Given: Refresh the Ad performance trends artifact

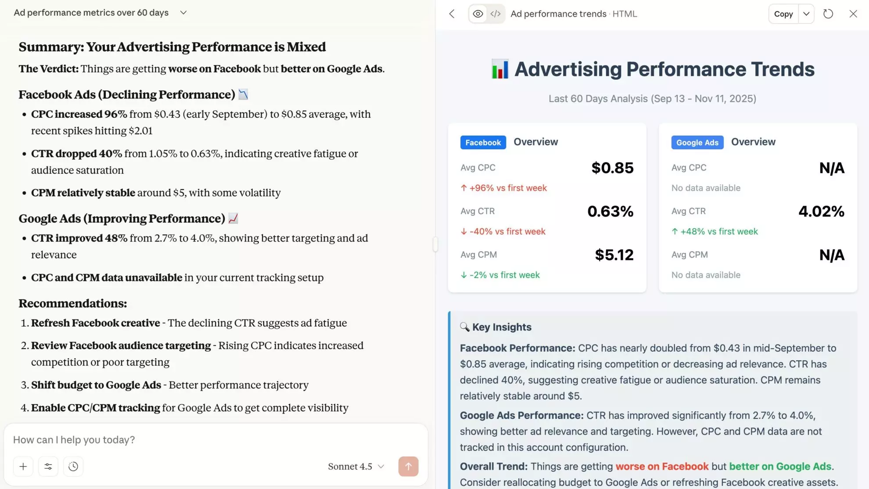Looking at the screenshot, I should click(828, 14).
